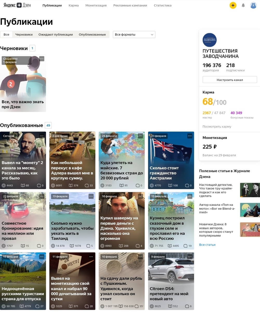Go to the Карма tab

(74, 5)
